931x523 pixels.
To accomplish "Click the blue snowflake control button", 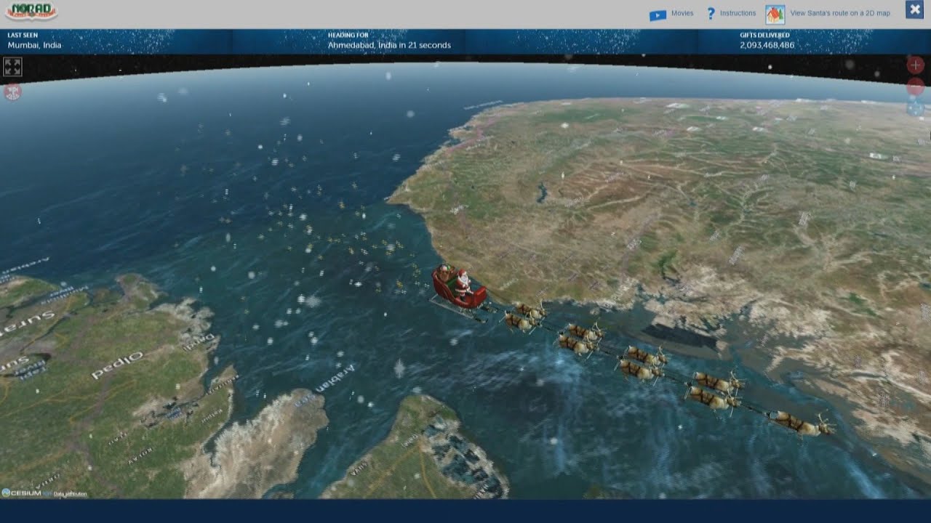I will click(915, 108).
